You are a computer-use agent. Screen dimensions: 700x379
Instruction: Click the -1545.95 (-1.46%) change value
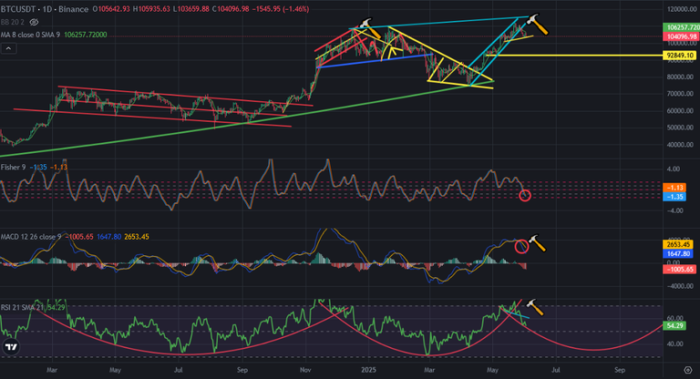point(281,9)
